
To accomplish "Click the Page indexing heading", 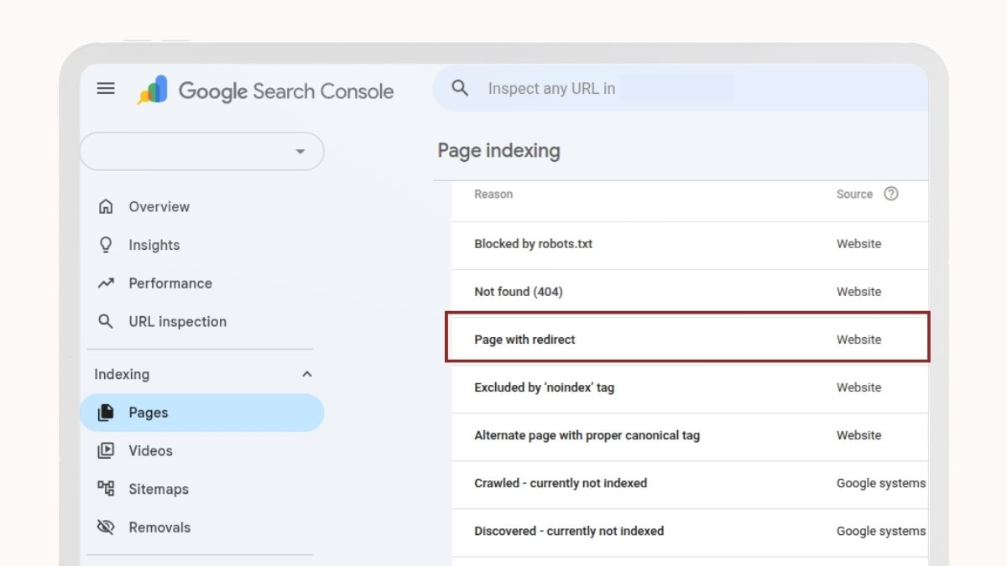I will click(498, 151).
